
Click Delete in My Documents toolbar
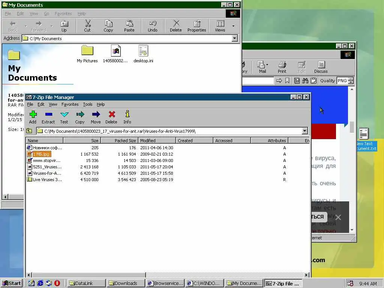pyautogui.click(x=176, y=26)
